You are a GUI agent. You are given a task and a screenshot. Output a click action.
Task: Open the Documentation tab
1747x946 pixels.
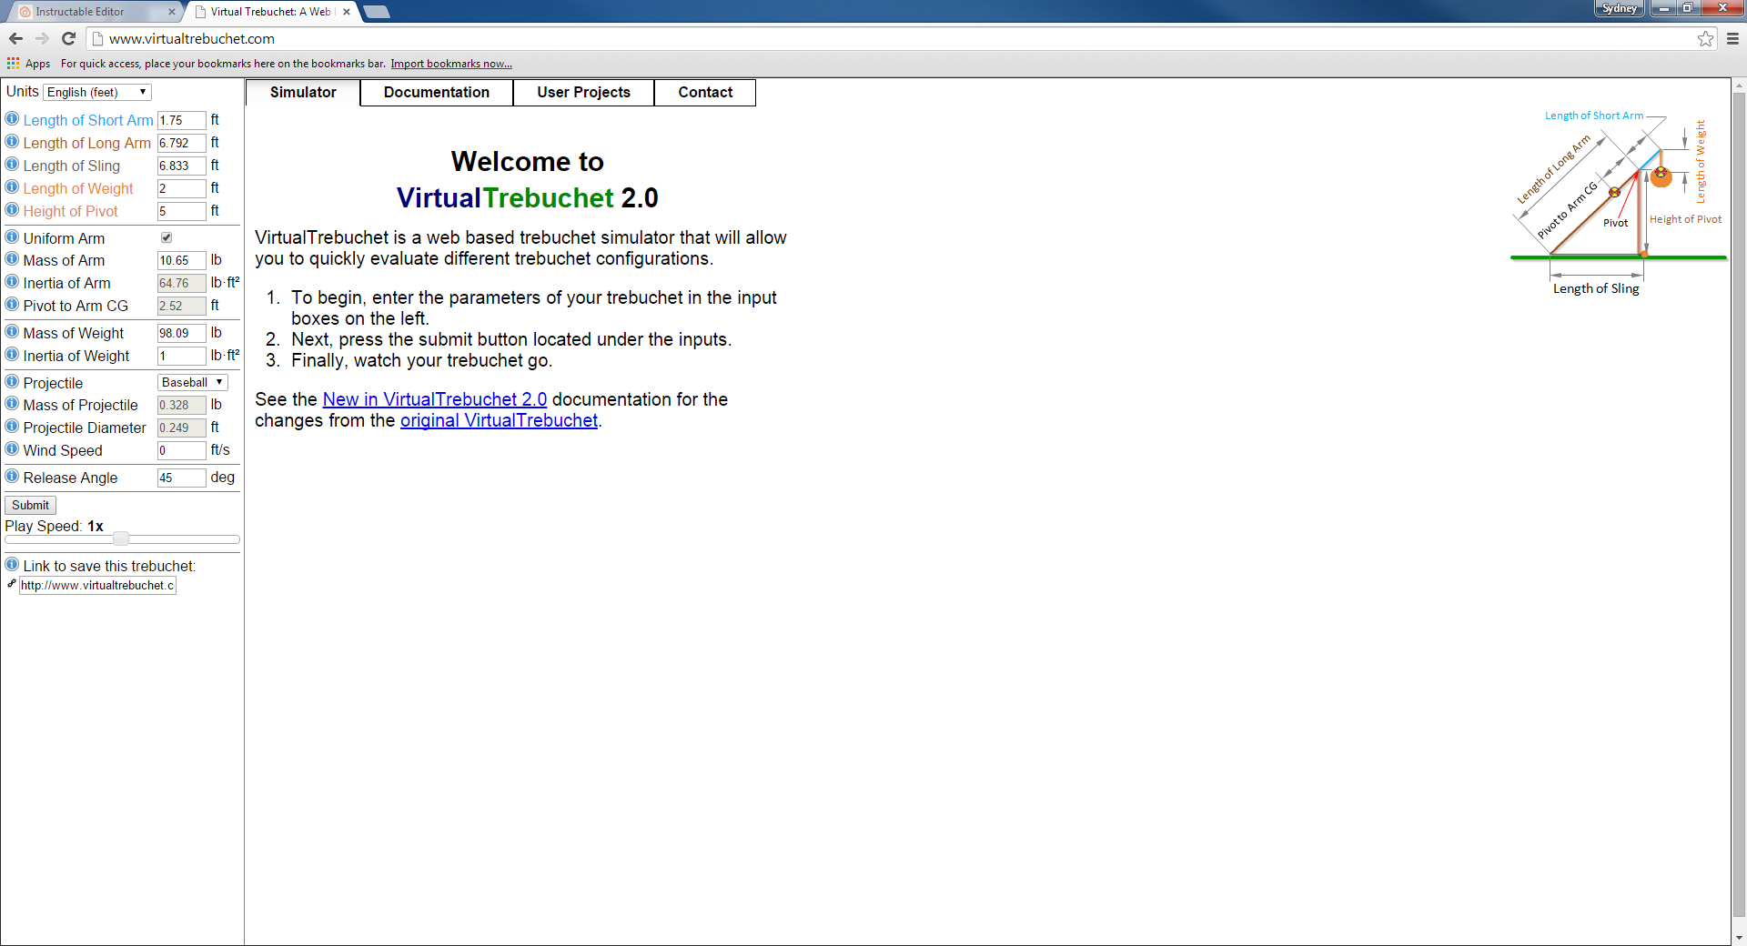(437, 92)
